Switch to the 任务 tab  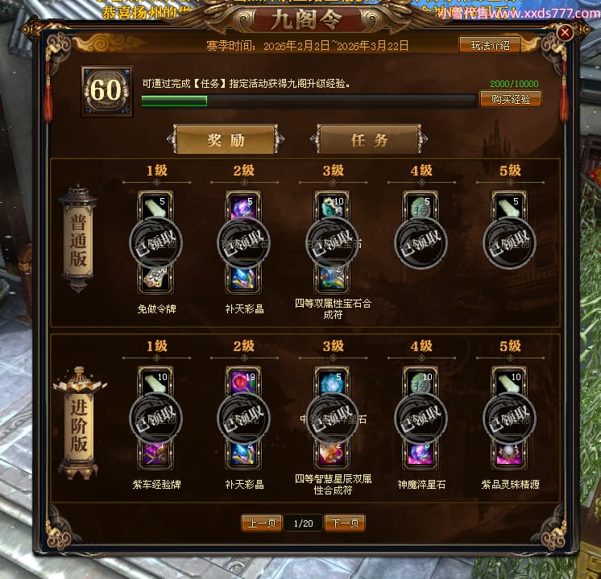pyautogui.click(x=369, y=139)
